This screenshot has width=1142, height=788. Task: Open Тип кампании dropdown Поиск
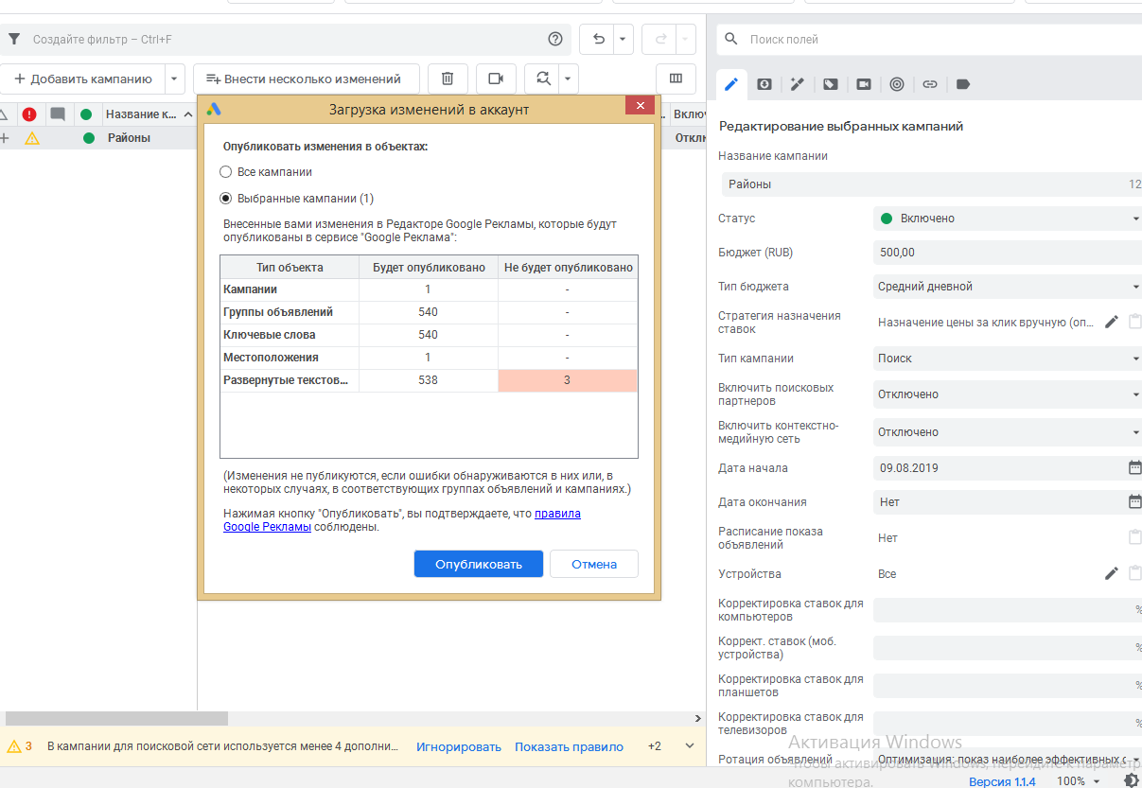[1008, 359]
